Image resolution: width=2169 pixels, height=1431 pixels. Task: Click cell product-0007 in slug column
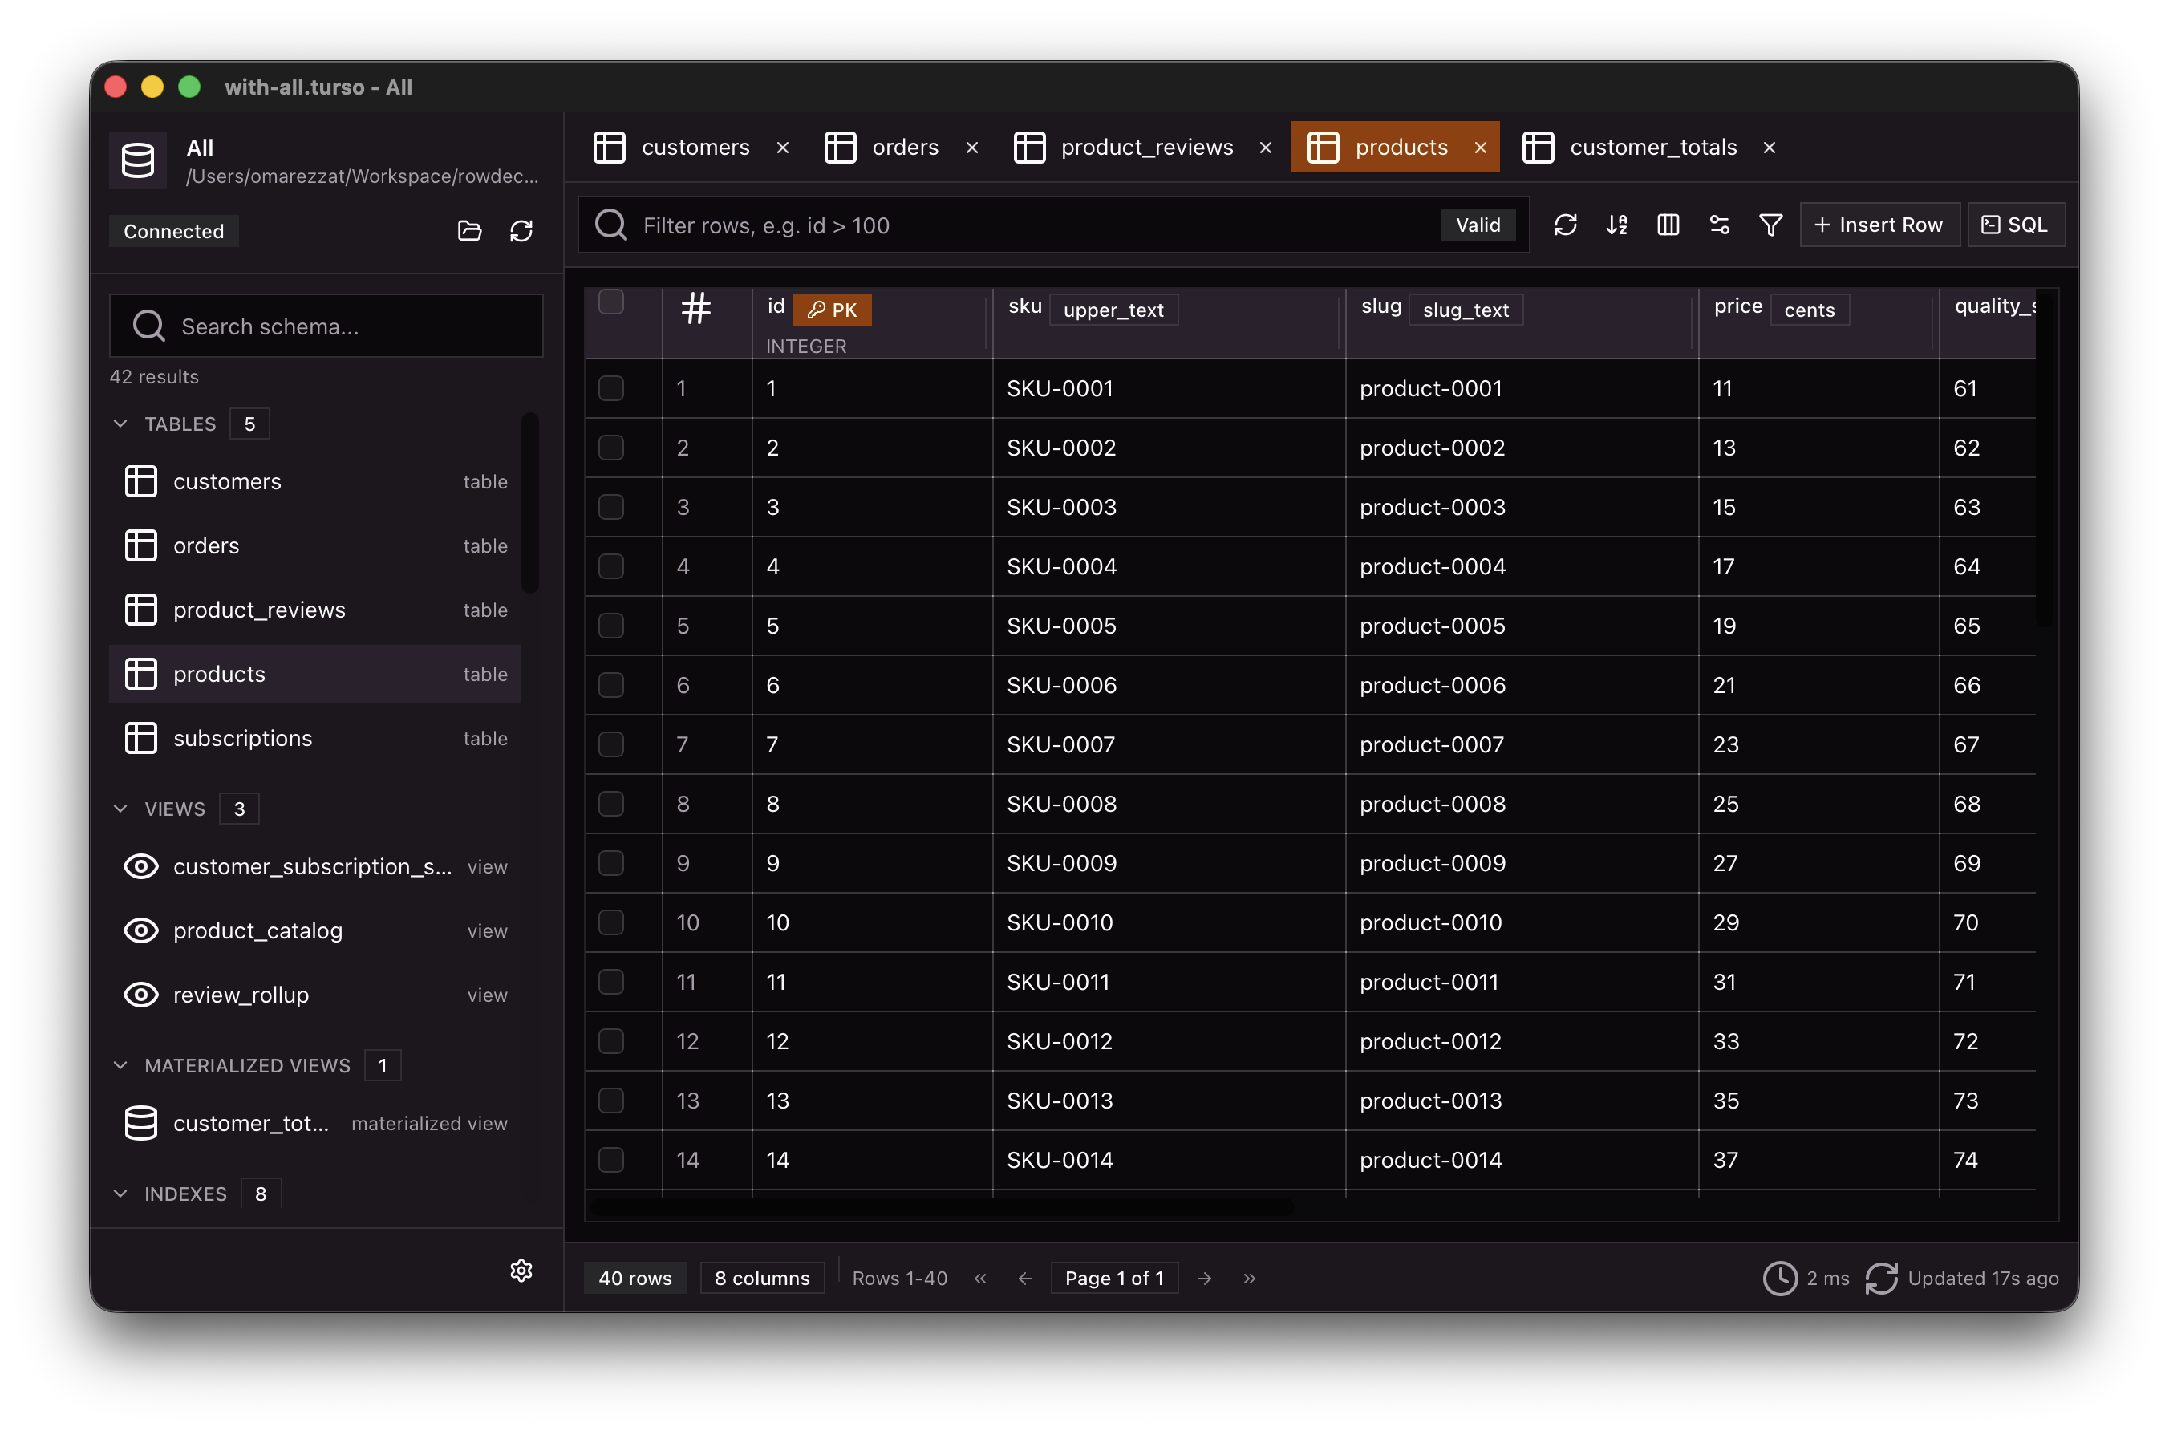pyautogui.click(x=1521, y=744)
